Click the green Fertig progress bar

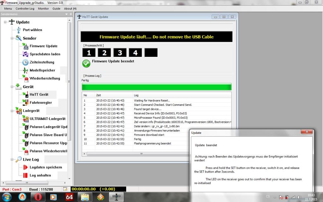pos(156,87)
